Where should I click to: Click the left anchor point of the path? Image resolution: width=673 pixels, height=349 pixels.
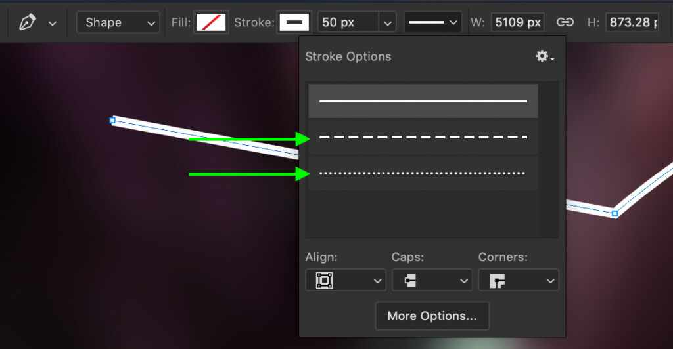[112, 120]
